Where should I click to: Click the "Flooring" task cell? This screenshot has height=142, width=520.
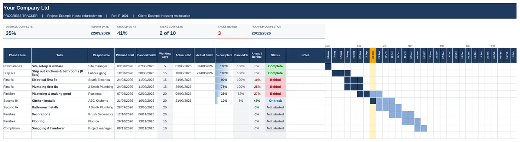tap(59, 121)
